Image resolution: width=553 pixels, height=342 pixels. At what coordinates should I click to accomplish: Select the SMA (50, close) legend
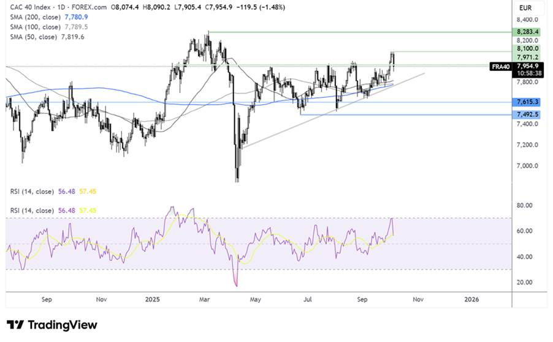[x=31, y=37]
